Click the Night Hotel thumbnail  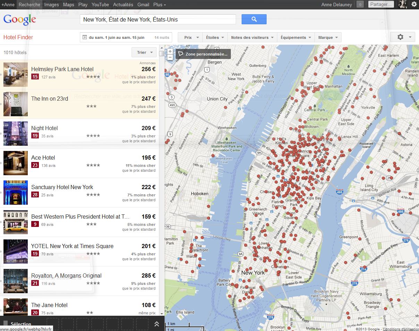pyautogui.click(x=16, y=134)
